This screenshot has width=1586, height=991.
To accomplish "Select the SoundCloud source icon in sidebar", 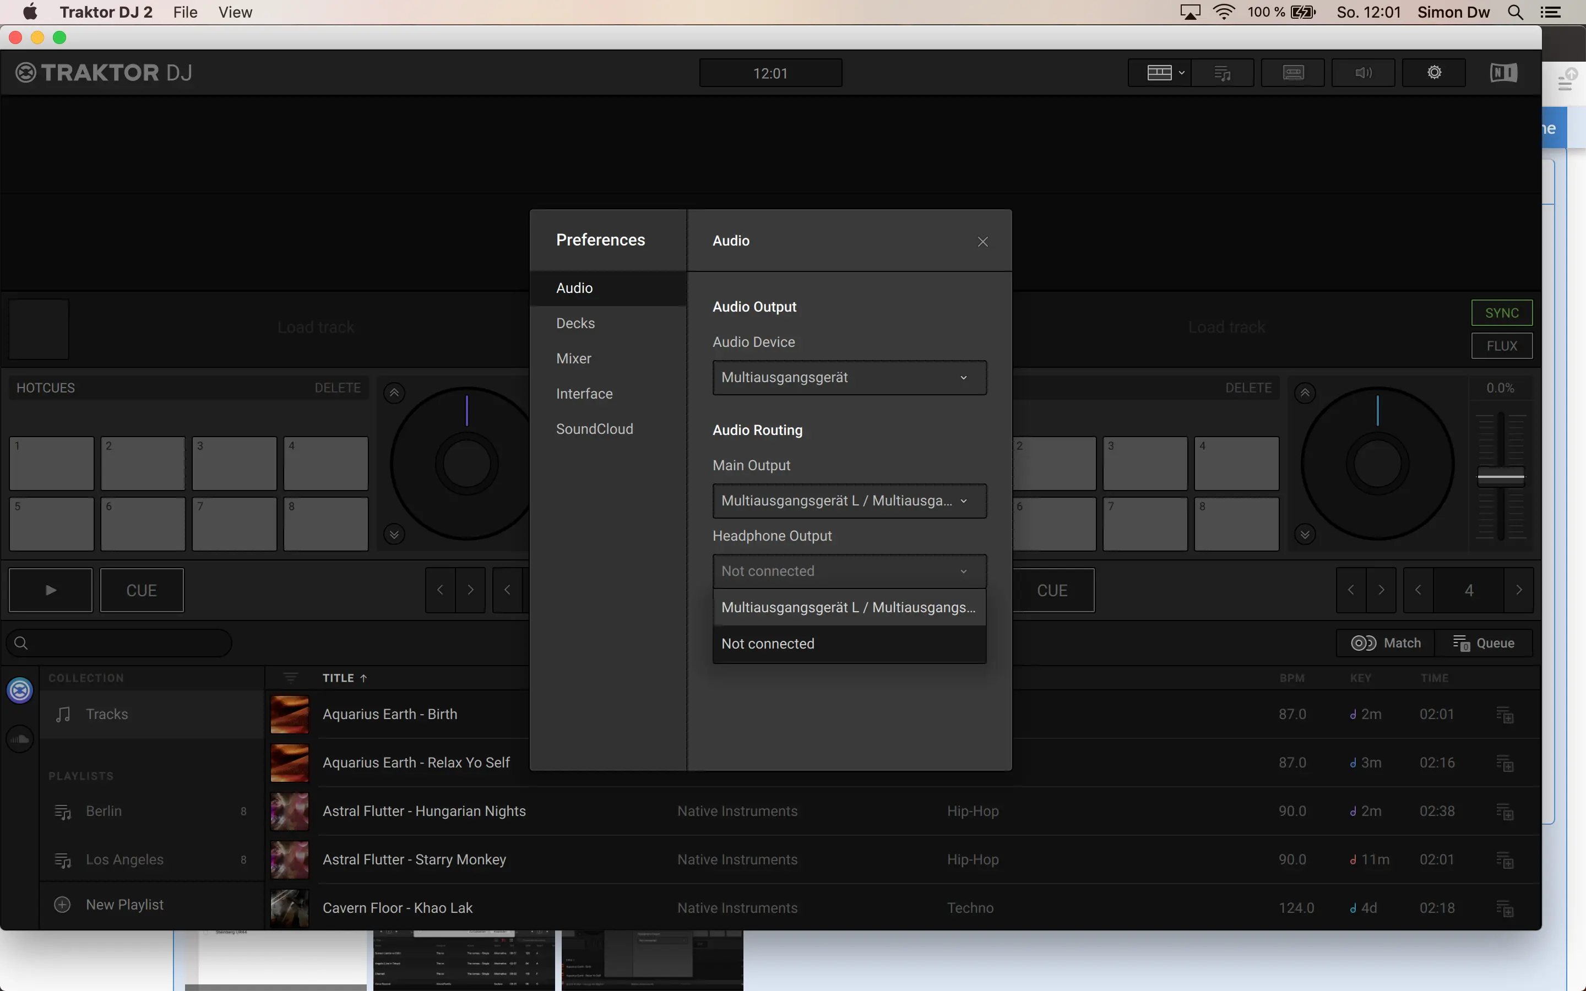I will pos(20,739).
